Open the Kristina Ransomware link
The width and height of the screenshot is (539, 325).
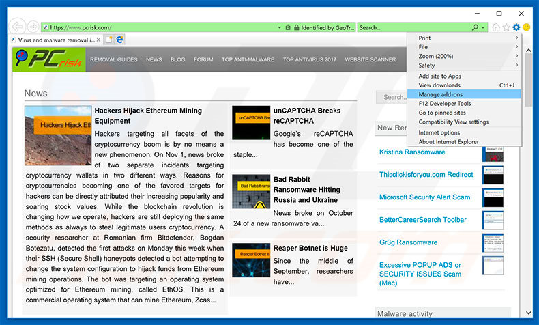tap(411, 152)
